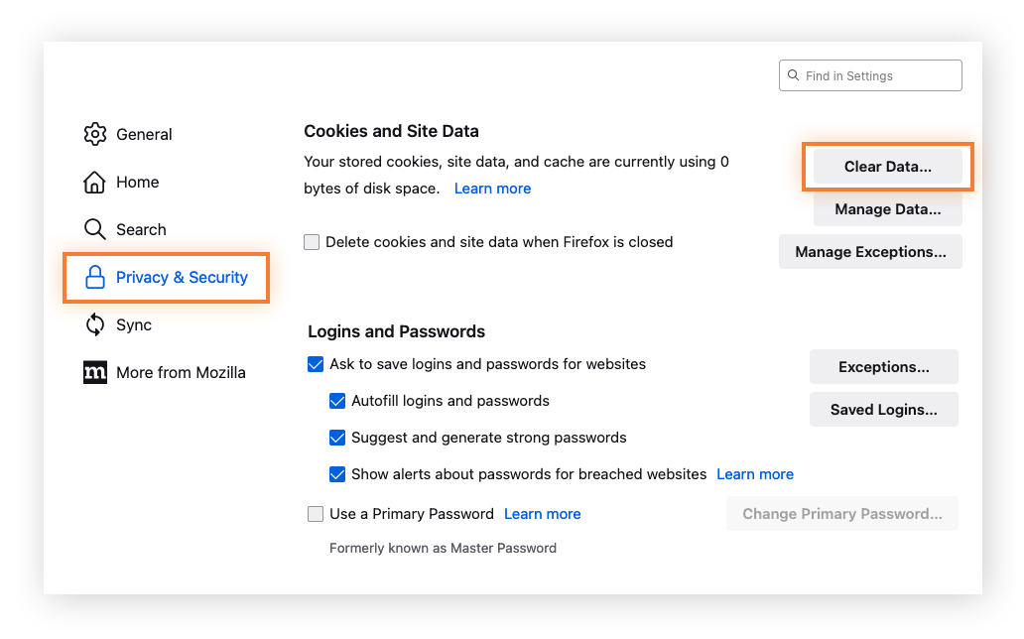Click the General settings gear icon
Screen dimensions: 1024x639
[x=95, y=134]
